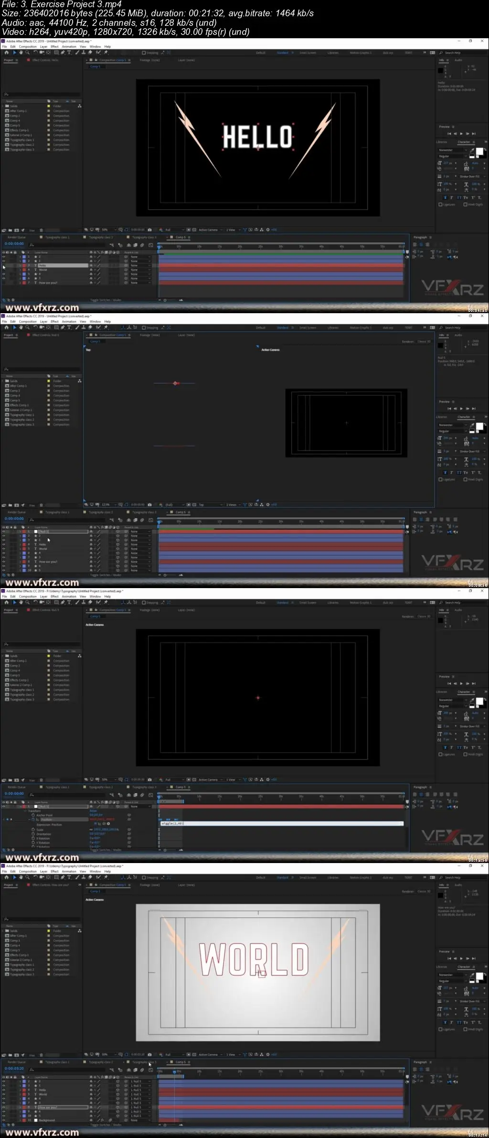Image resolution: width=489 pixels, height=1138 pixels.
Task: Hide the first layer's eye in the HELLO timeline
Action: point(4,257)
